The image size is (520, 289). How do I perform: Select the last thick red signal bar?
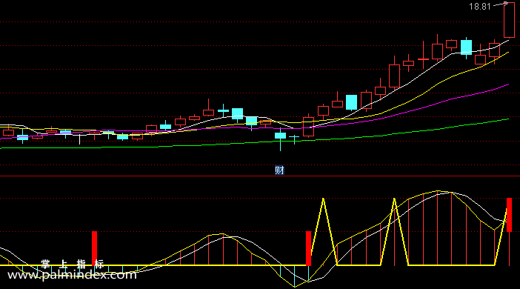point(509,215)
